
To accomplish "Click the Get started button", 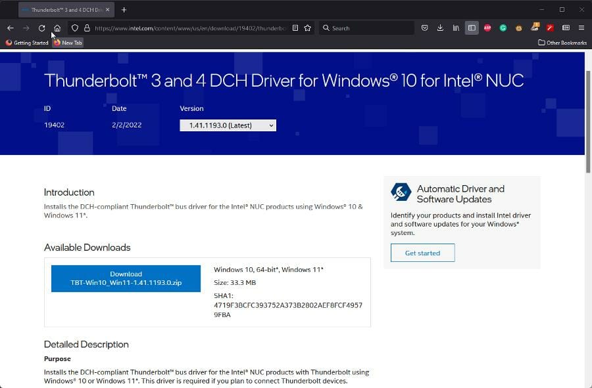I will 422,253.
